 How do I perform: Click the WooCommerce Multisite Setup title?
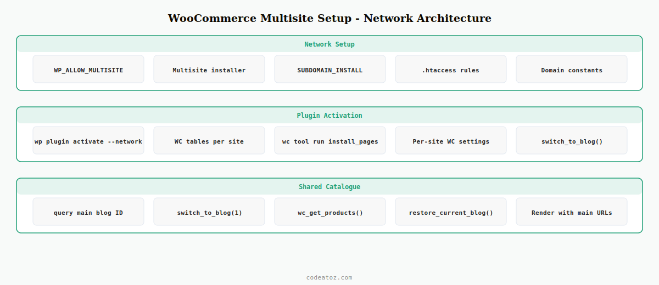pyautogui.click(x=329, y=18)
